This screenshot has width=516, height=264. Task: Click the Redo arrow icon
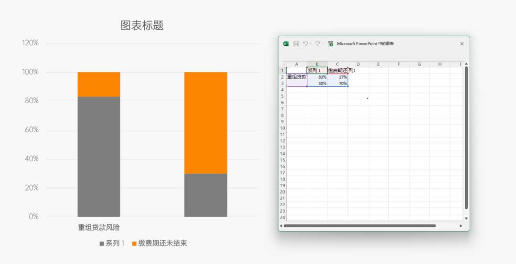point(317,44)
